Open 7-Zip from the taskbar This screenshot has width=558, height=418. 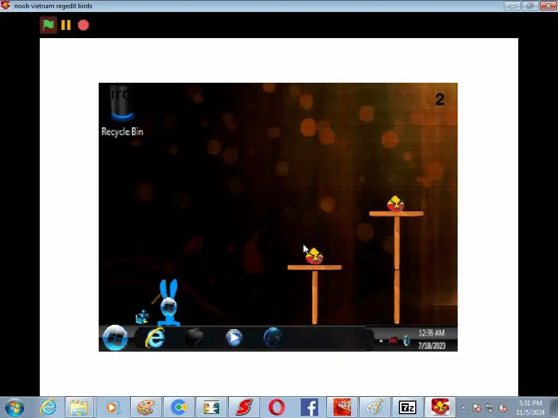[408, 407]
